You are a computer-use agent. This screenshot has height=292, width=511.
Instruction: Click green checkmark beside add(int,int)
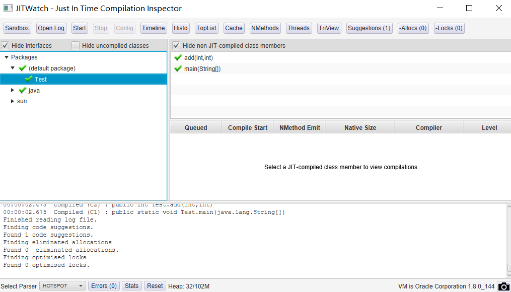click(178, 58)
